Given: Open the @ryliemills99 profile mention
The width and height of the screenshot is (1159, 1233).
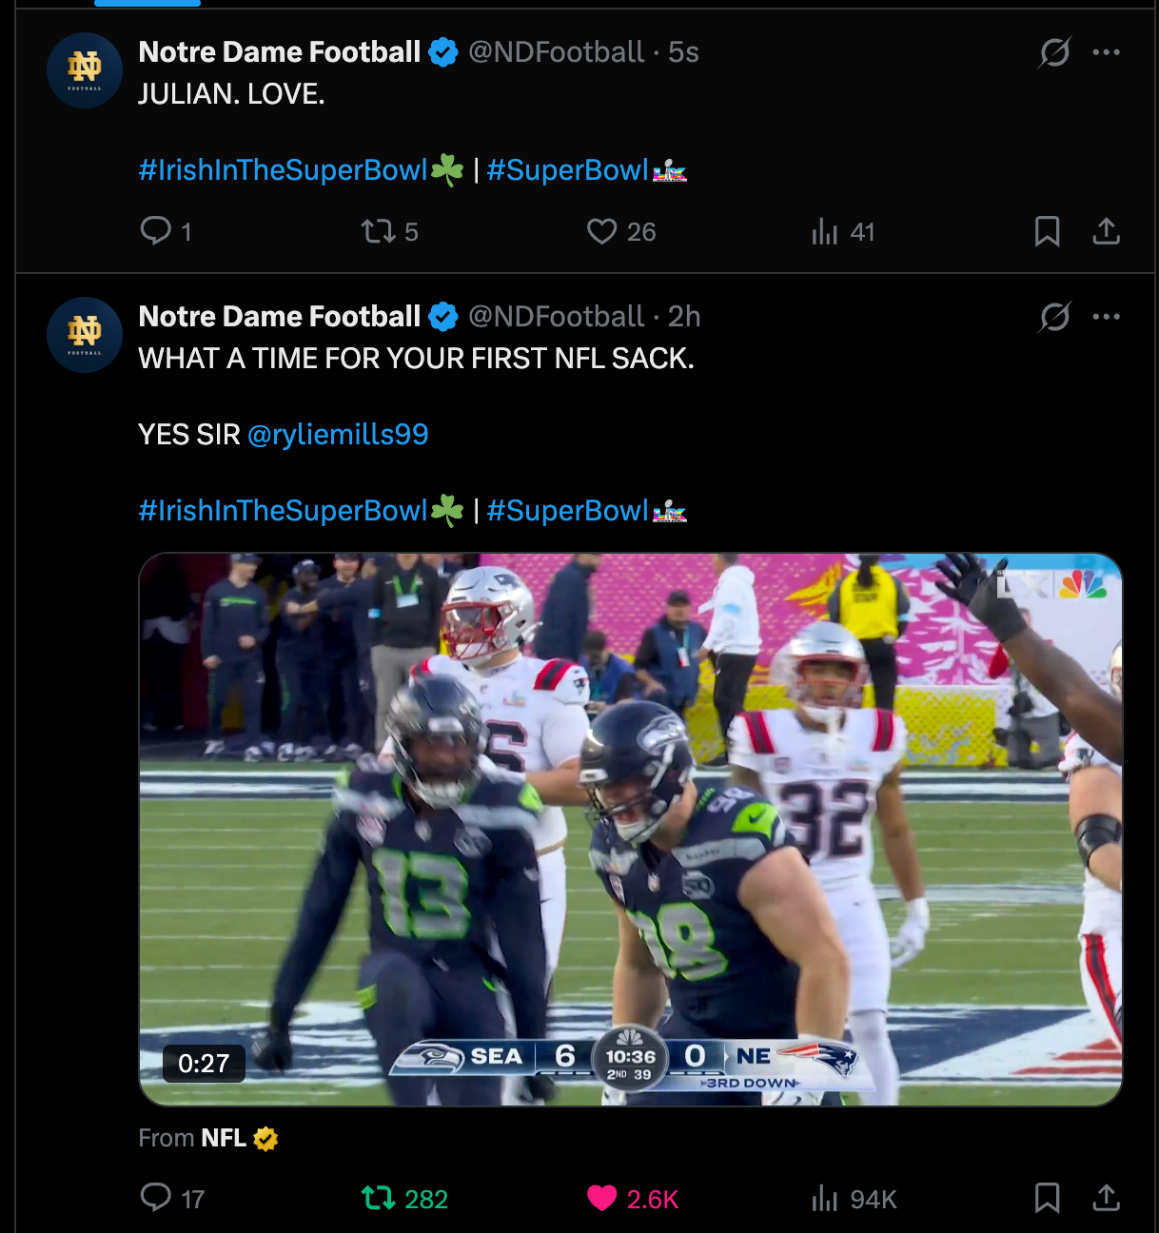Looking at the screenshot, I should (338, 435).
